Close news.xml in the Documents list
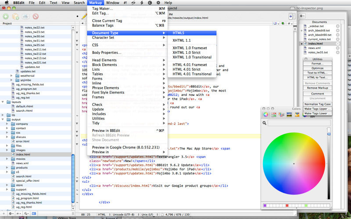Screen dimensions: 351x219 tap(338, 48)
